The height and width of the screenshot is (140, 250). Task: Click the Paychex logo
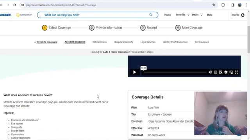click(x=5, y=15)
